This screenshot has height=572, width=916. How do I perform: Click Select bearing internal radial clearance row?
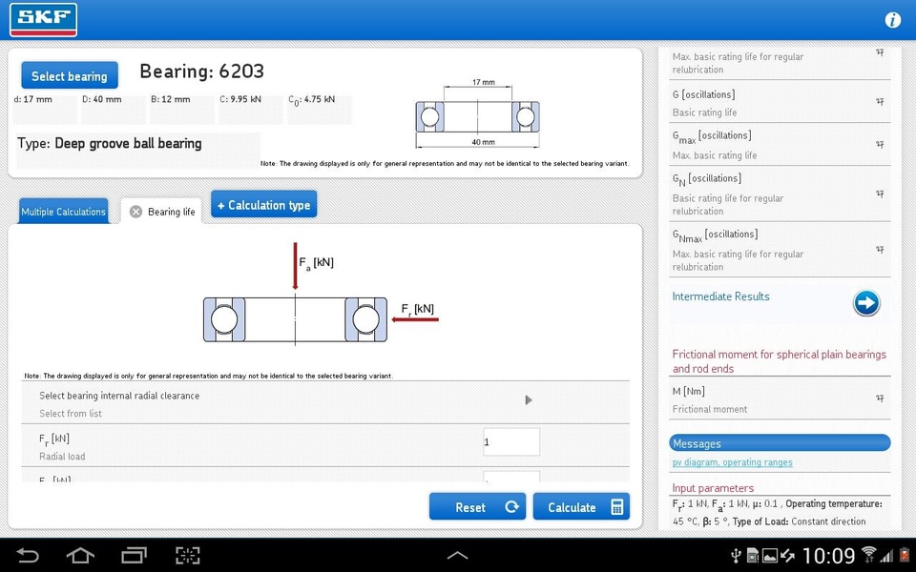[x=325, y=402]
